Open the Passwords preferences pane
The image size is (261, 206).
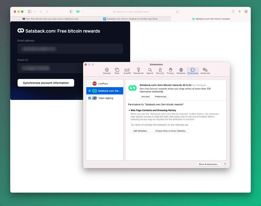pos(138,71)
